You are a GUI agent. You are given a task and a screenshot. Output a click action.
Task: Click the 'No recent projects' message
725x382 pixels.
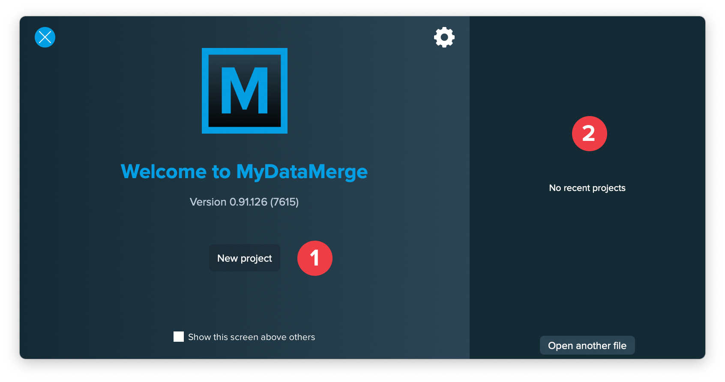[x=587, y=188]
